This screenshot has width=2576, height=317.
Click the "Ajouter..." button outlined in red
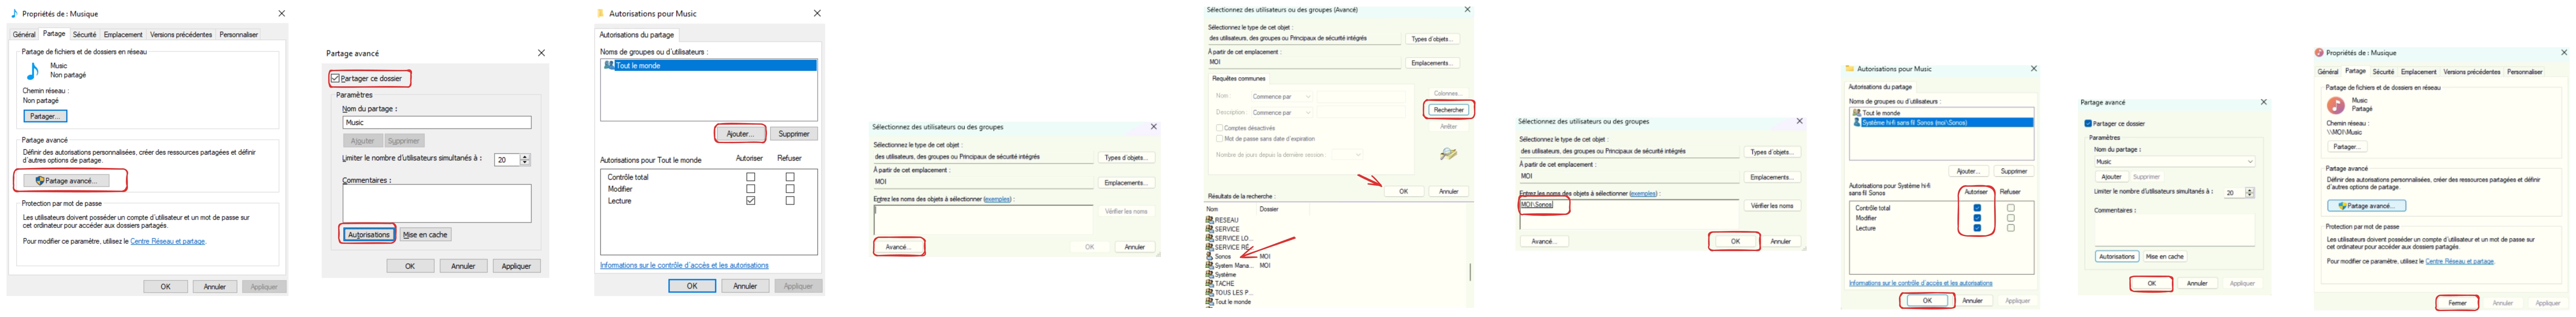(740, 134)
